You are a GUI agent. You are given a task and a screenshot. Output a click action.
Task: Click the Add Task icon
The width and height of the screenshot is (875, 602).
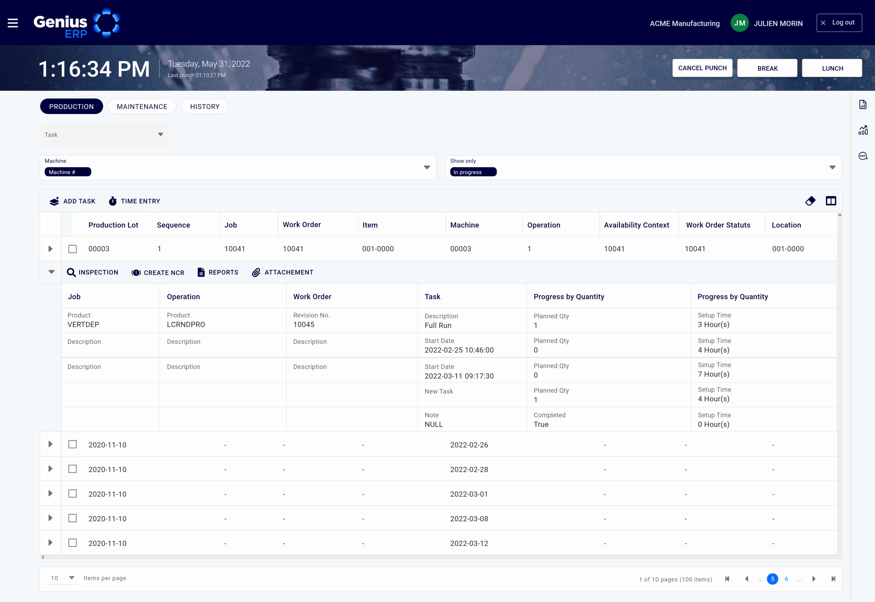pos(55,201)
